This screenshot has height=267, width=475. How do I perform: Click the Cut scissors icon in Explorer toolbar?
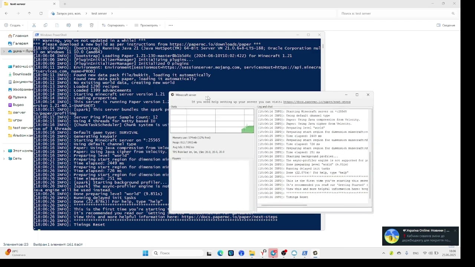(x=34, y=25)
